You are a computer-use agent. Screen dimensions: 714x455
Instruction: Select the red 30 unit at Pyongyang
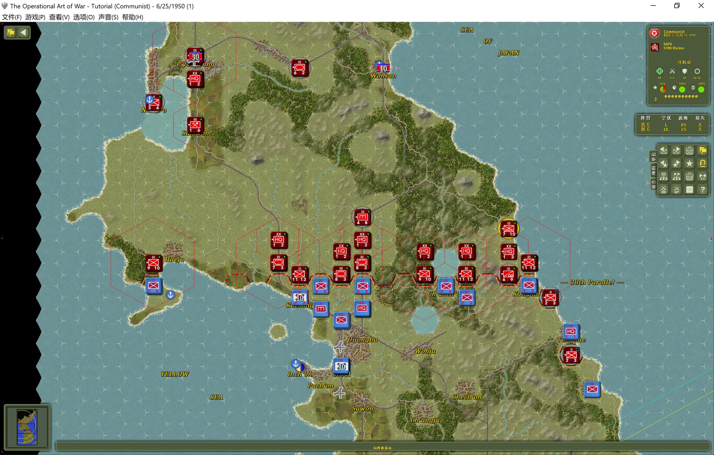pos(195,56)
